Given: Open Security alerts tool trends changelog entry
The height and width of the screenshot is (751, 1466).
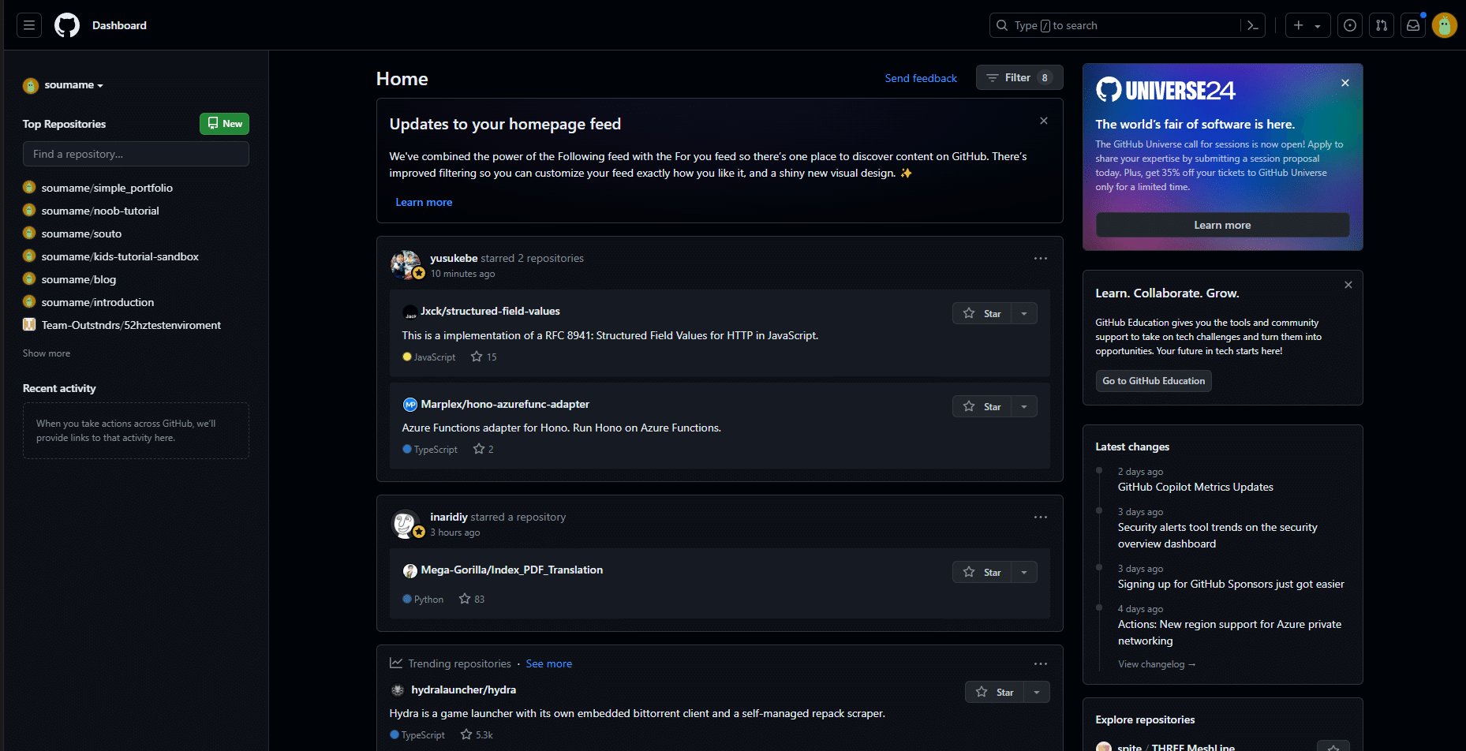Looking at the screenshot, I should coord(1217,536).
